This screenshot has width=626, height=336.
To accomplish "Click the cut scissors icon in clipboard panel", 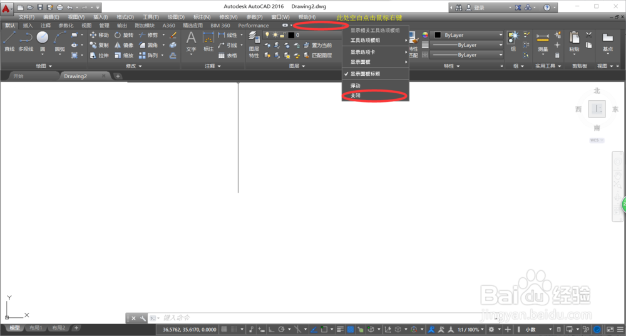I will [x=589, y=35].
